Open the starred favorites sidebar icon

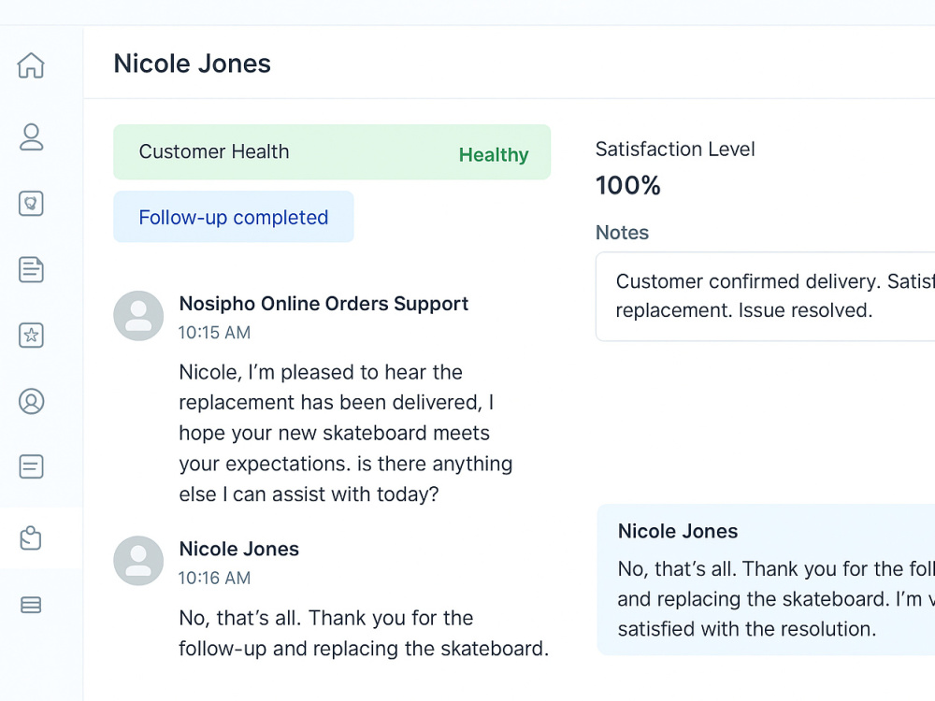[x=31, y=335]
